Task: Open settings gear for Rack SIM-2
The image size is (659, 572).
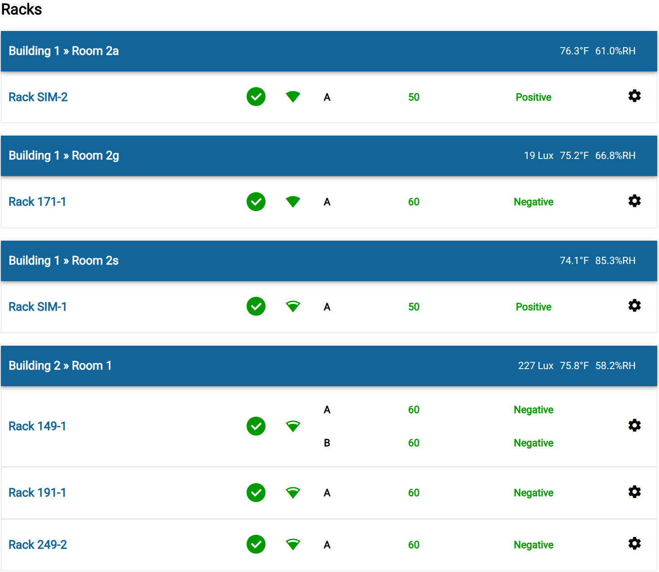Action: (634, 96)
